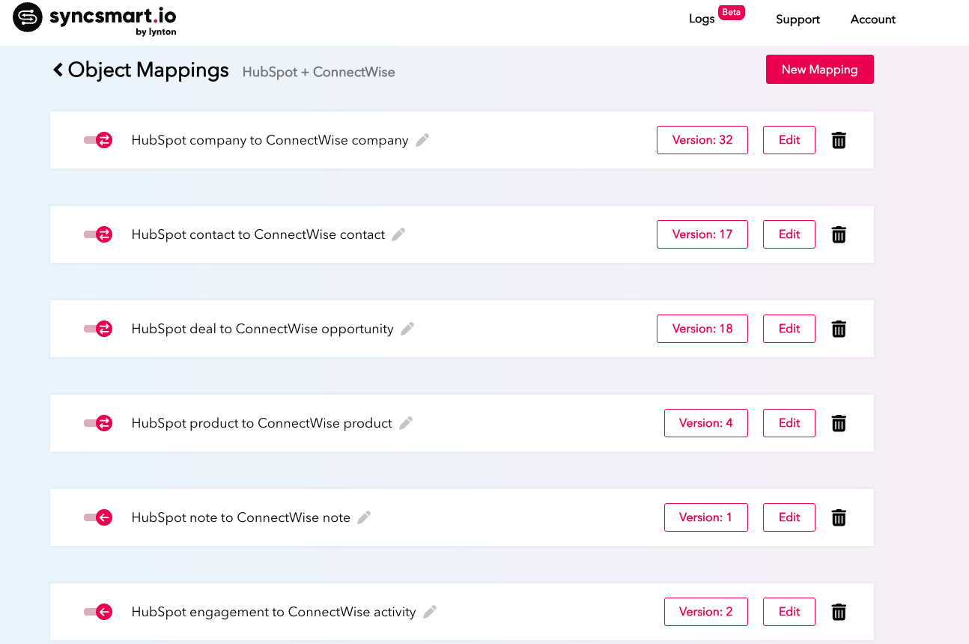Viewport: 969px width, 644px height.
Task: Click the trash icon for the contact mapping
Action: point(839,234)
